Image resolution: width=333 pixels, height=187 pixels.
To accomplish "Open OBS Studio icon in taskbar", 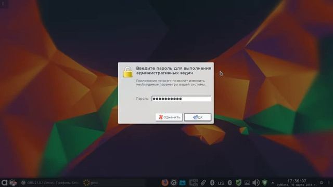I will (x=174, y=182).
